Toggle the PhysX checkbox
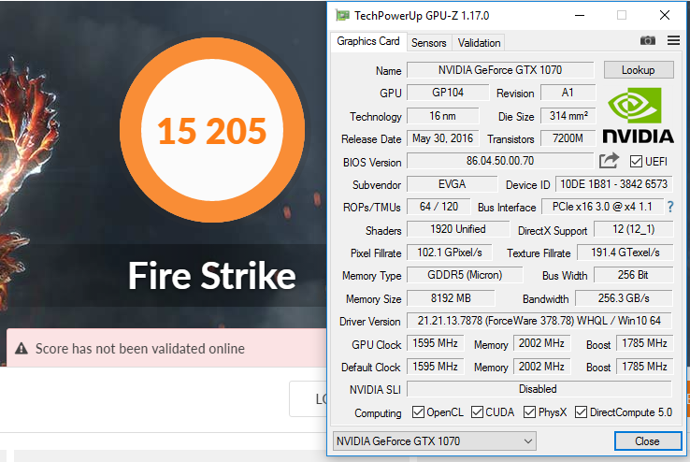 [x=529, y=412]
